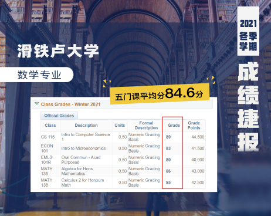Image resolution: width=271 pixels, height=216 pixels.
Task: Click the Grade Points column header
Action: pyautogui.click(x=194, y=126)
